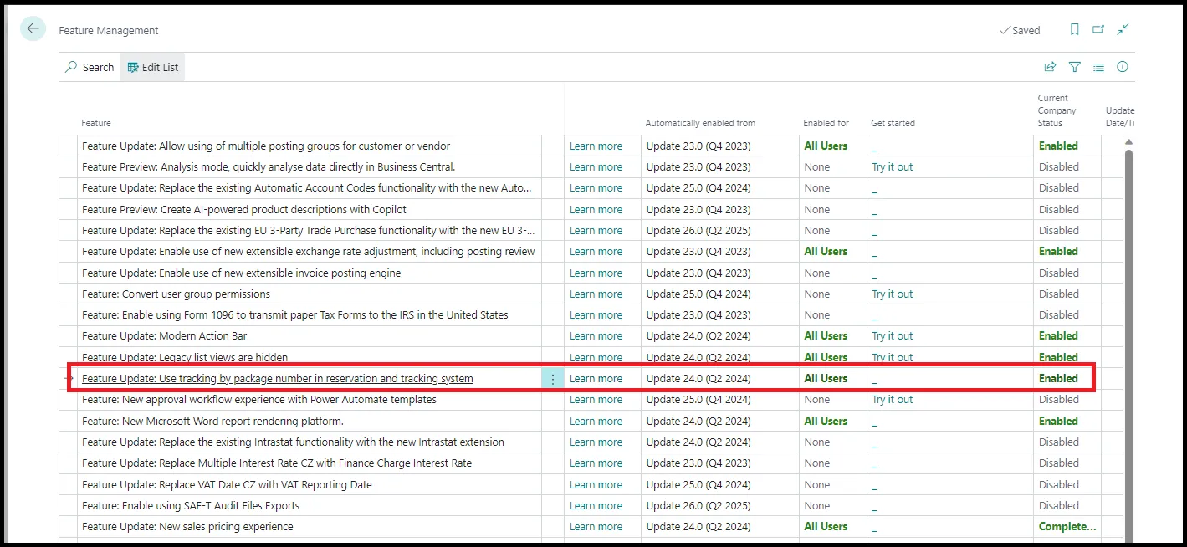Select row marker for multiple posting groups feature

click(x=68, y=146)
